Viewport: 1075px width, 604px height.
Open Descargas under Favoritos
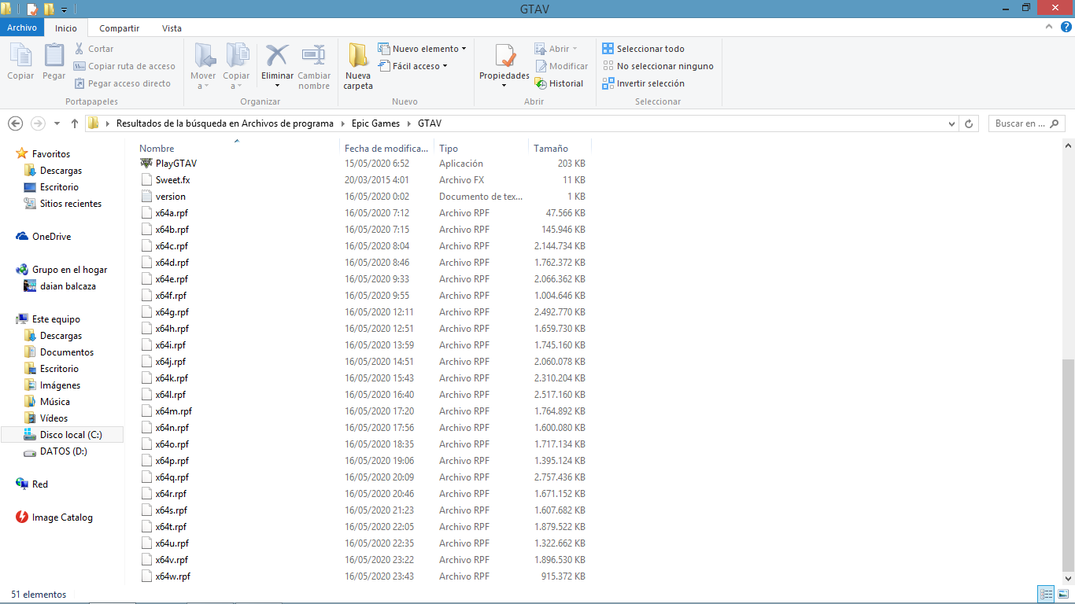tap(61, 171)
